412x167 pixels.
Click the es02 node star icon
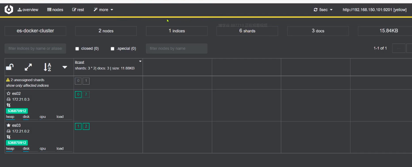(x=8, y=93)
